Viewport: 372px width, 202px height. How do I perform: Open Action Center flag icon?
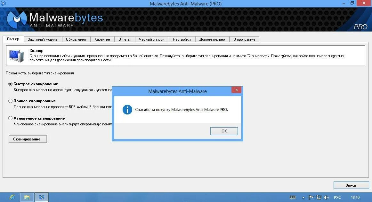point(311,197)
